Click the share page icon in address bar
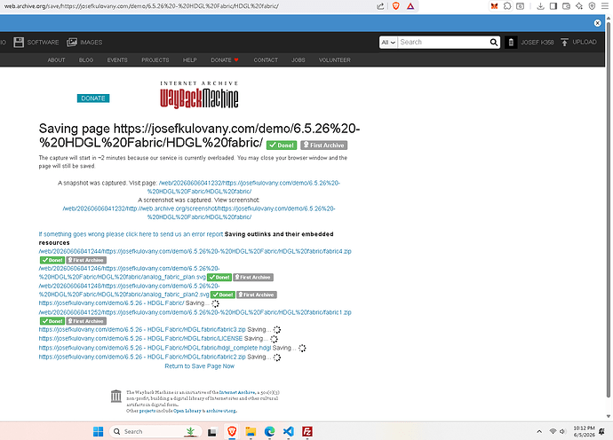This screenshot has width=613, height=440. point(380,6)
